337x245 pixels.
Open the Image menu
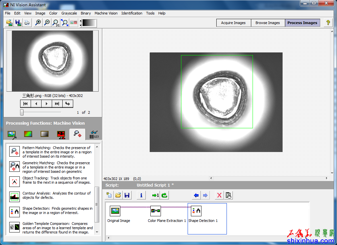(x=40, y=13)
